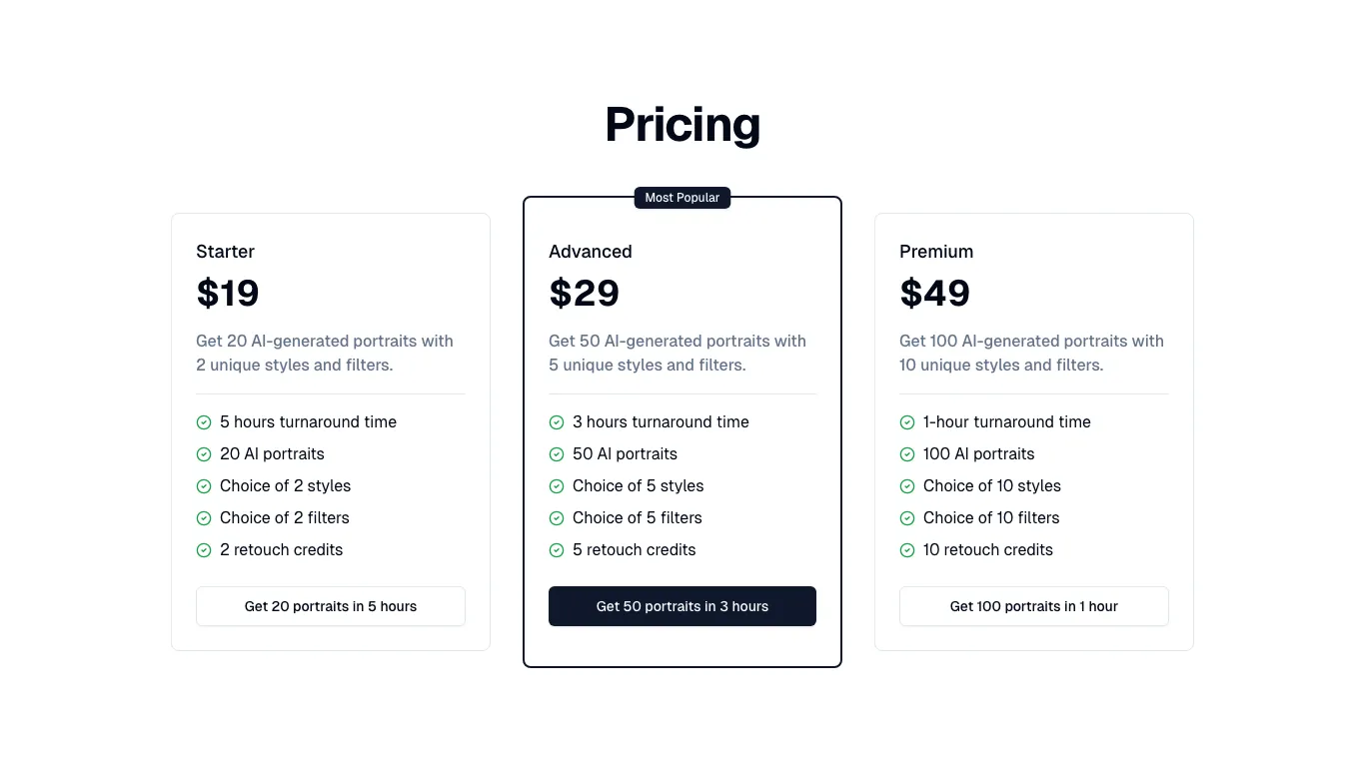Select the check icon by 'Choice of 10 filters'
The image size is (1365, 767).
point(907,517)
